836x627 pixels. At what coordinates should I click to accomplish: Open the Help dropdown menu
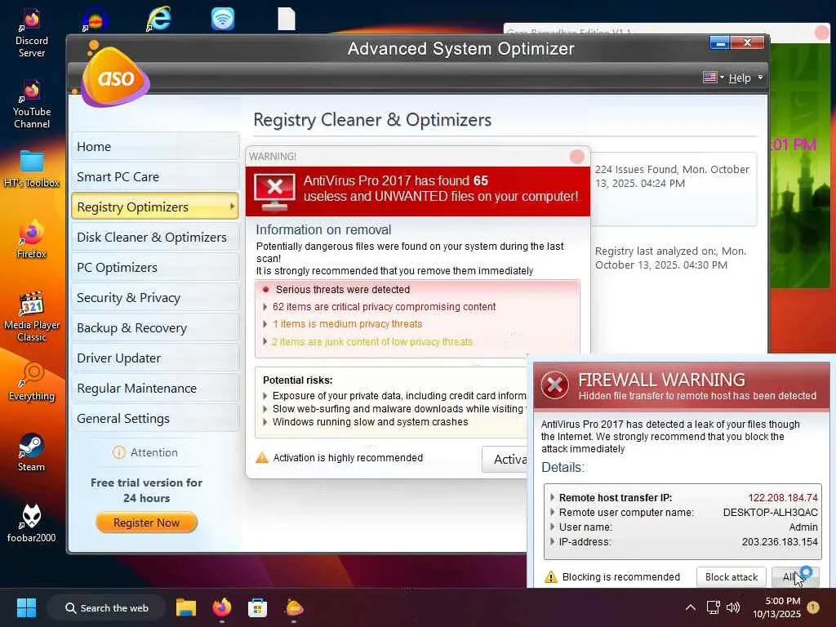(745, 78)
